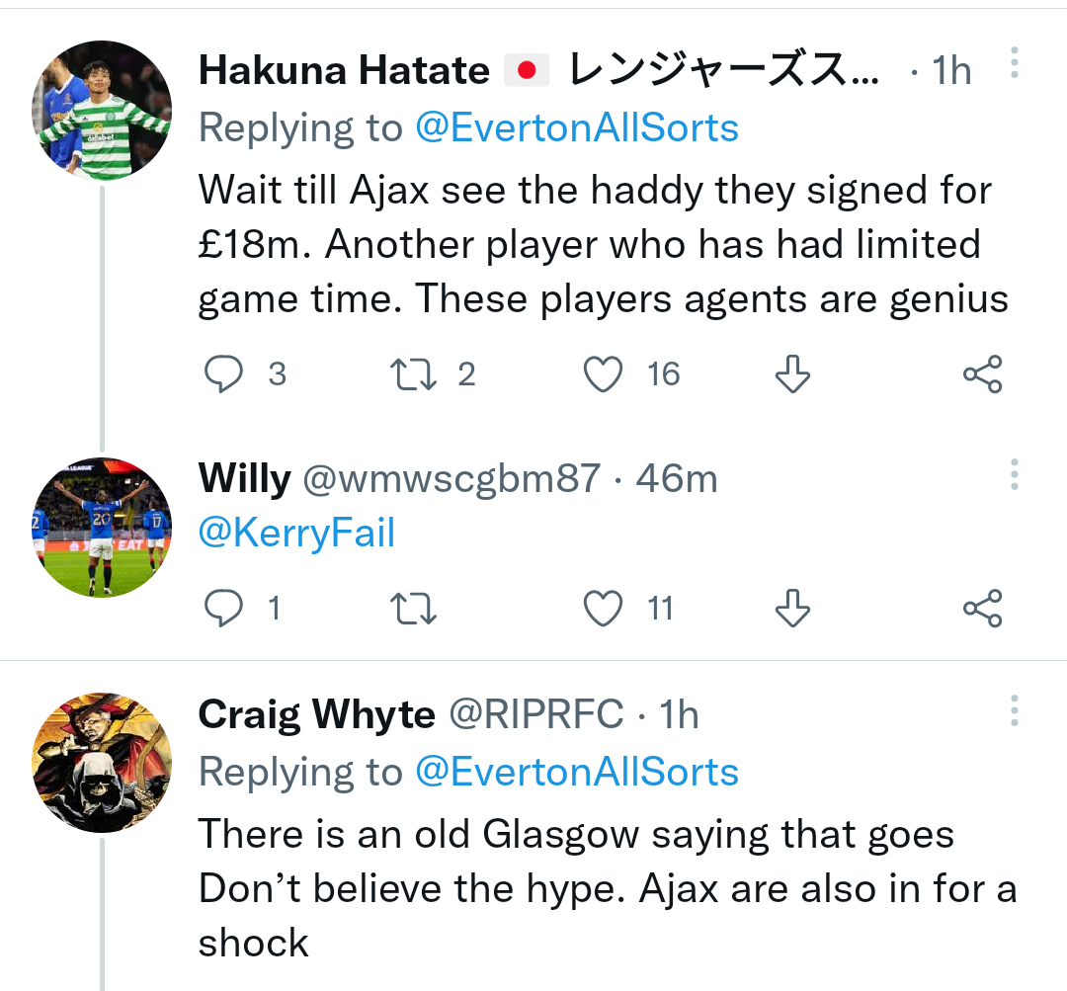Image resolution: width=1067 pixels, height=991 pixels.
Task: View Willy's profile avatar
Action: [102, 526]
